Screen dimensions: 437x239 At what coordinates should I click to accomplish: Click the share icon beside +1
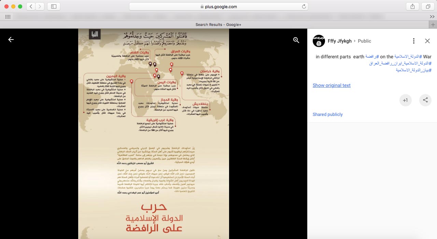pyautogui.click(x=425, y=100)
